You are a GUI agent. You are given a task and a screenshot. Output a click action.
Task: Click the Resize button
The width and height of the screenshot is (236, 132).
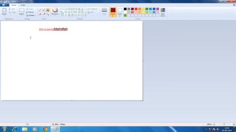click(30, 12)
